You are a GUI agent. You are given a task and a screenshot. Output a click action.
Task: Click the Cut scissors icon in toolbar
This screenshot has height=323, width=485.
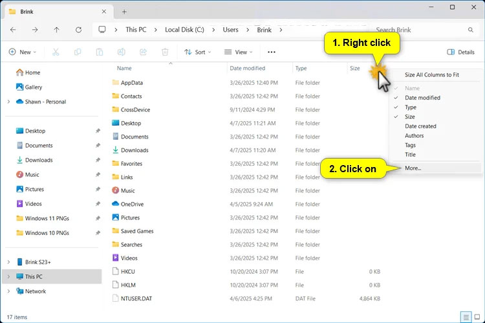tap(55, 52)
